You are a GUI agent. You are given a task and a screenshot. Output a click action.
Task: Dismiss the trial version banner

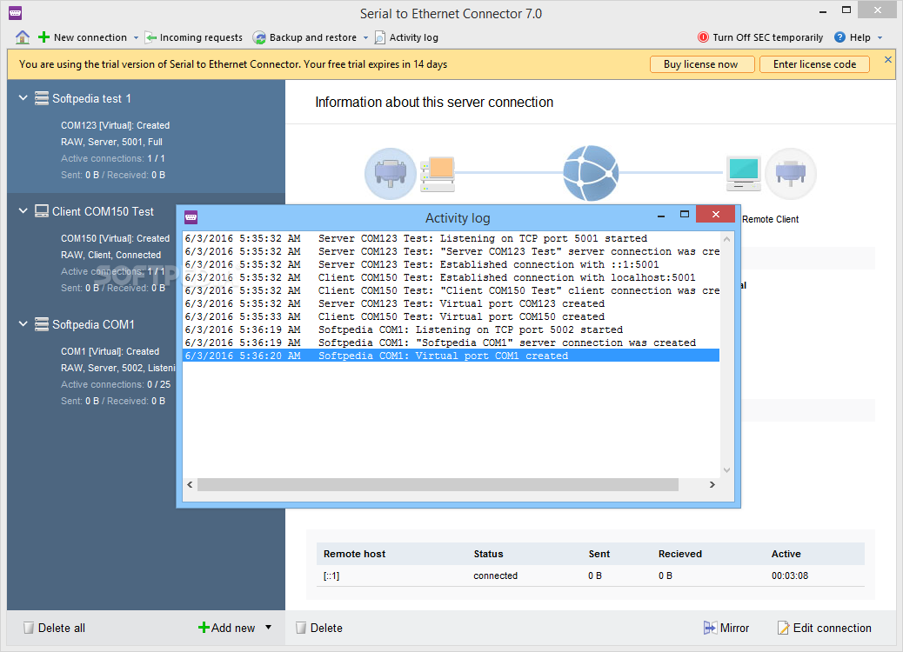tap(888, 59)
